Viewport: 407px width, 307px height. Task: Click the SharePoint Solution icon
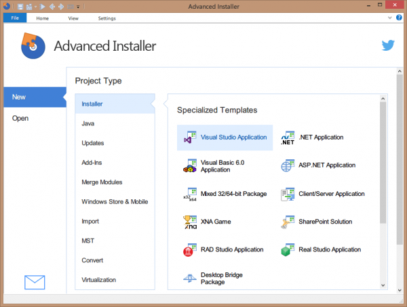coord(288,222)
